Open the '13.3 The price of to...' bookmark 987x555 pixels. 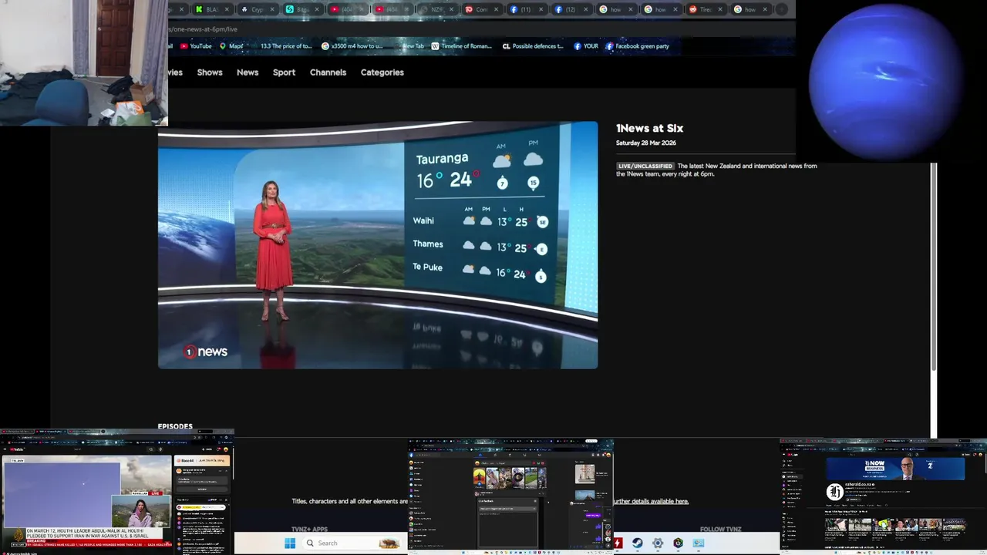tap(285, 46)
